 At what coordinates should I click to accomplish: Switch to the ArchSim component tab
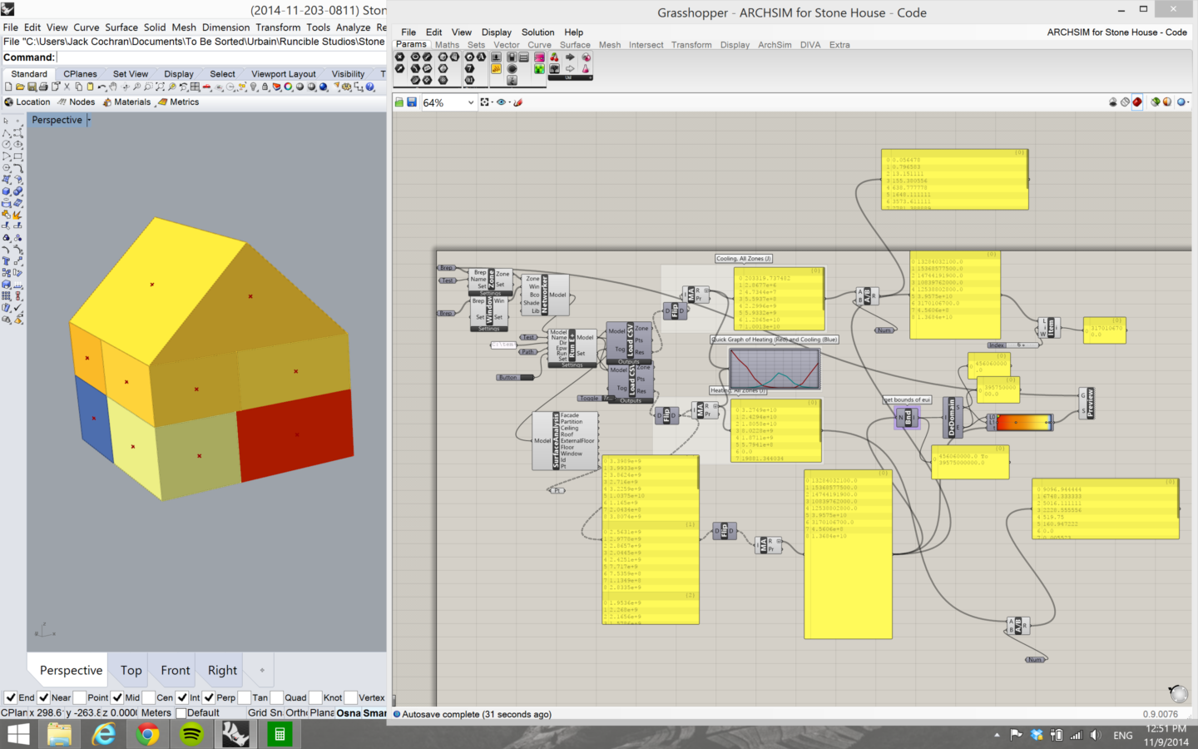pos(775,45)
